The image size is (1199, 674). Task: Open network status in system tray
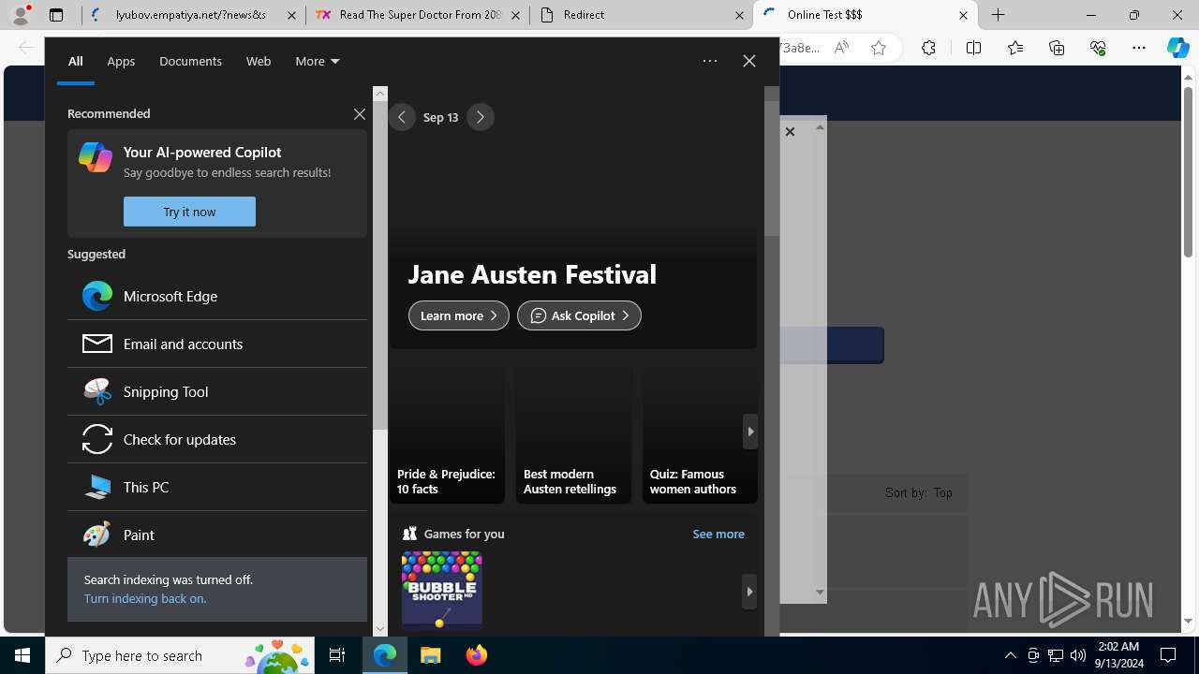tap(1056, 655)
